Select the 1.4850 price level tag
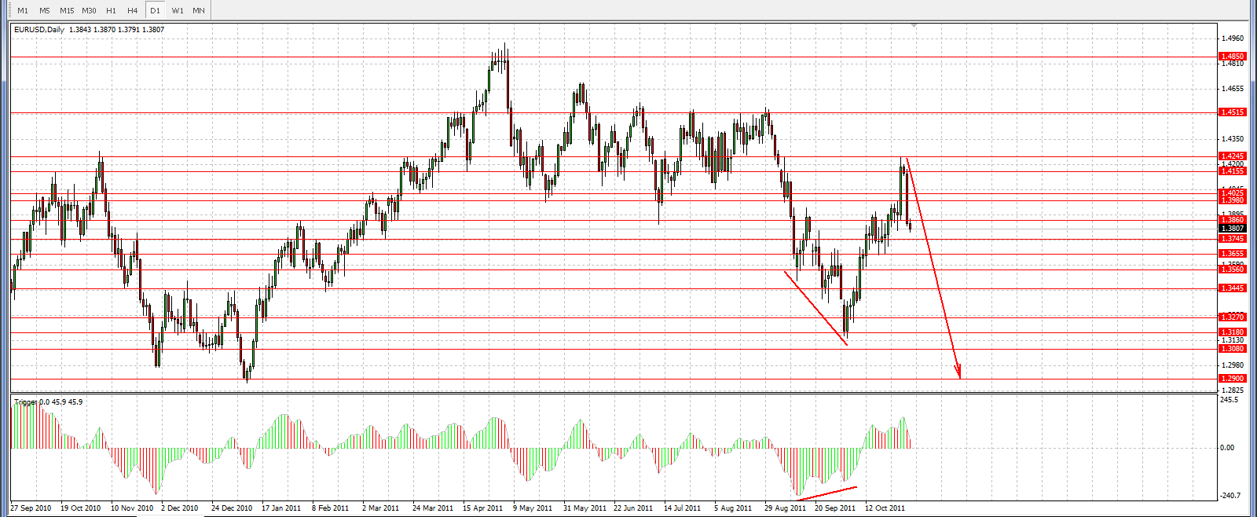1257x517 pixels. (x=1233, y=57)
